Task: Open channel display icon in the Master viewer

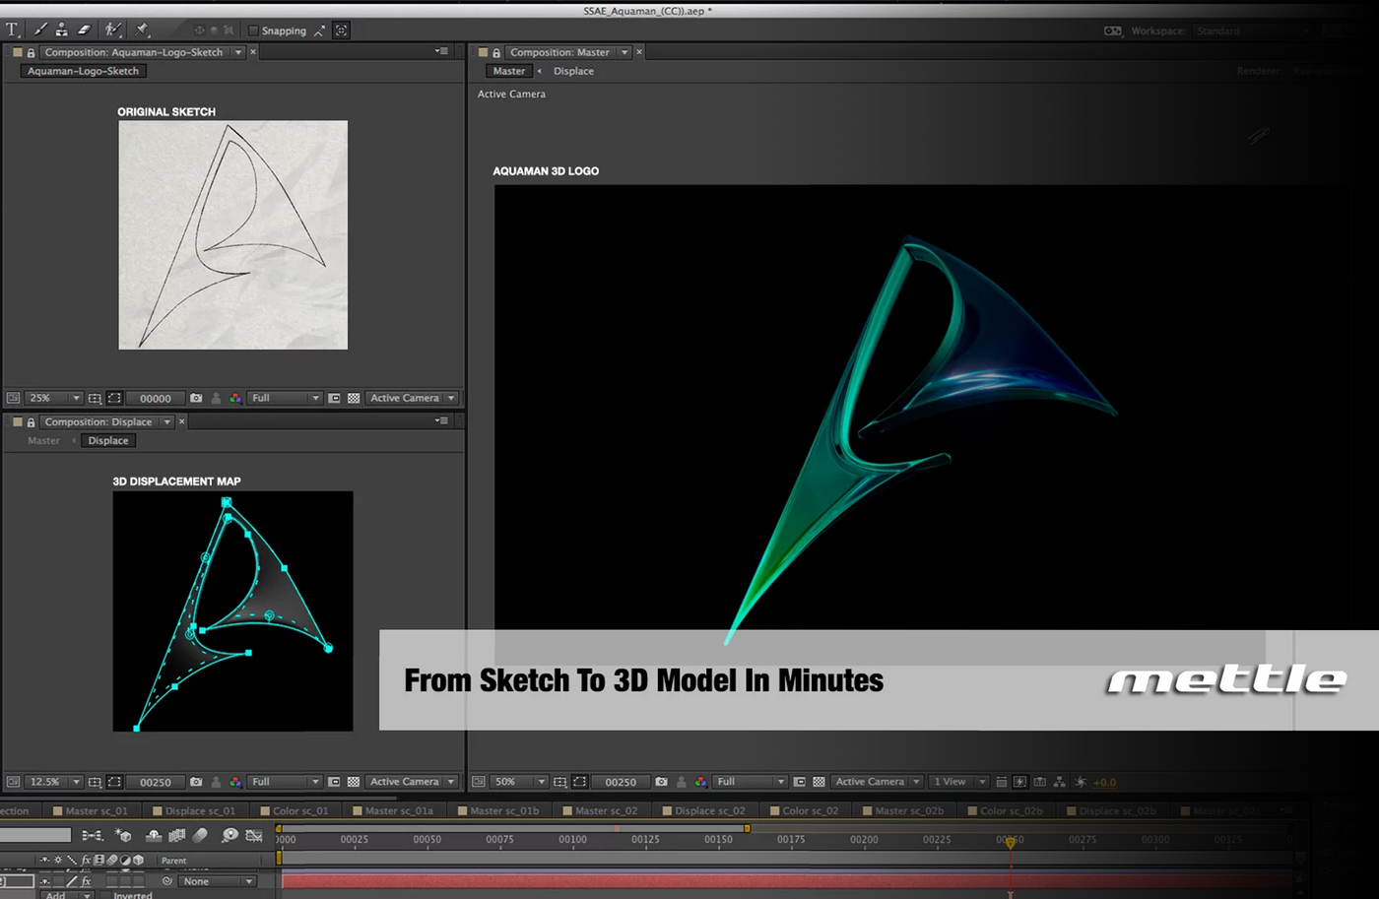Action: coord(700,782)
